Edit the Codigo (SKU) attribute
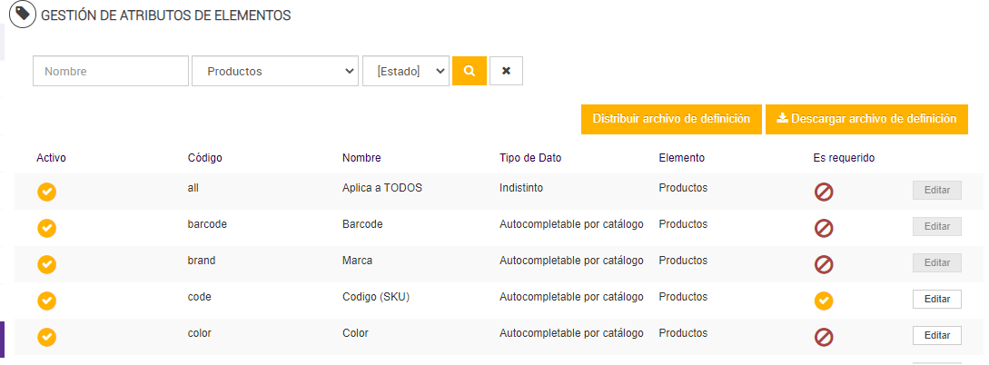989x365 pixels. point(936,299)
